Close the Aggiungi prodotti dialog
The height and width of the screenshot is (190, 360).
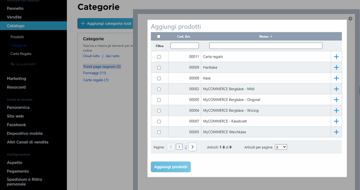(350, 18)
